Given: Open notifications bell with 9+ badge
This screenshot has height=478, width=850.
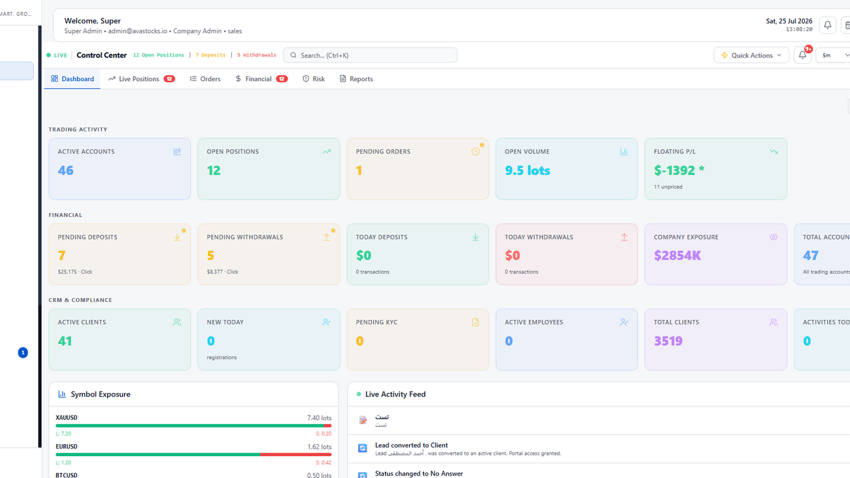Looking at the screenshot, I should (x=802, y=55).
